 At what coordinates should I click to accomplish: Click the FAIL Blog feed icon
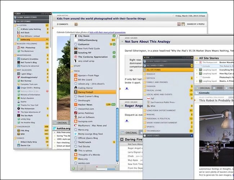[x=18, y=130]
